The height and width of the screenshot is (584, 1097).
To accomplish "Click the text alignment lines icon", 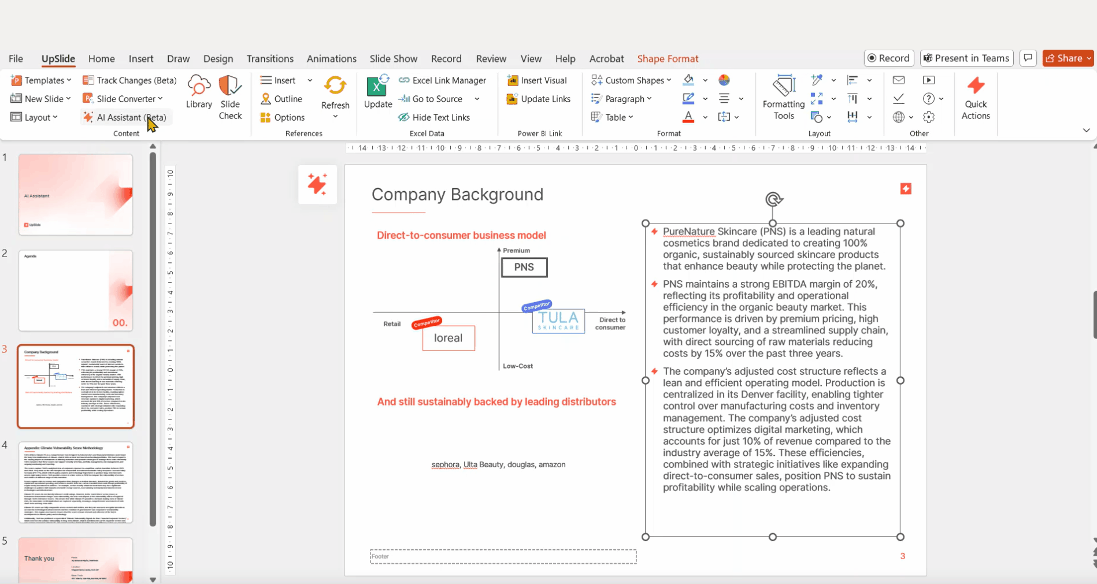I will point(724,98).
